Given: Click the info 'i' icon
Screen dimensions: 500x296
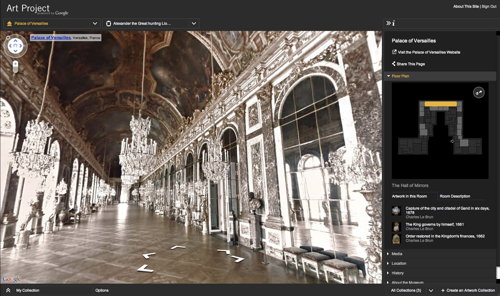Looking at the screenshot, I should click(393, 23).
